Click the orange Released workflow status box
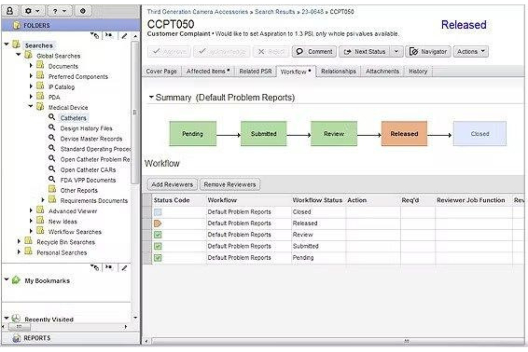This screenshot has width=528, height=352. pyautogui.click(x=404, y=134)
